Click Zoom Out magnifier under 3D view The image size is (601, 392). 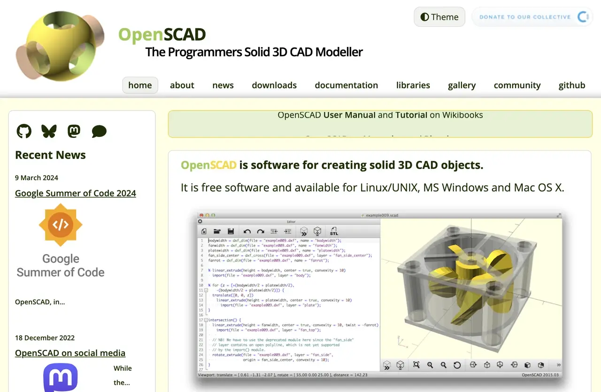tap(443, 365)
